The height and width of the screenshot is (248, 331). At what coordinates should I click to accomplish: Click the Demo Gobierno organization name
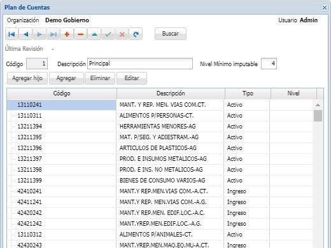[67, 20]
